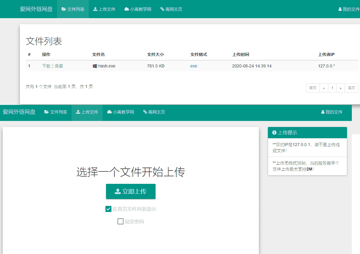Click the link icon next to 高网主页
Image resolution: width=360 pixels, height=254 pixels.
tap(162, 9)
